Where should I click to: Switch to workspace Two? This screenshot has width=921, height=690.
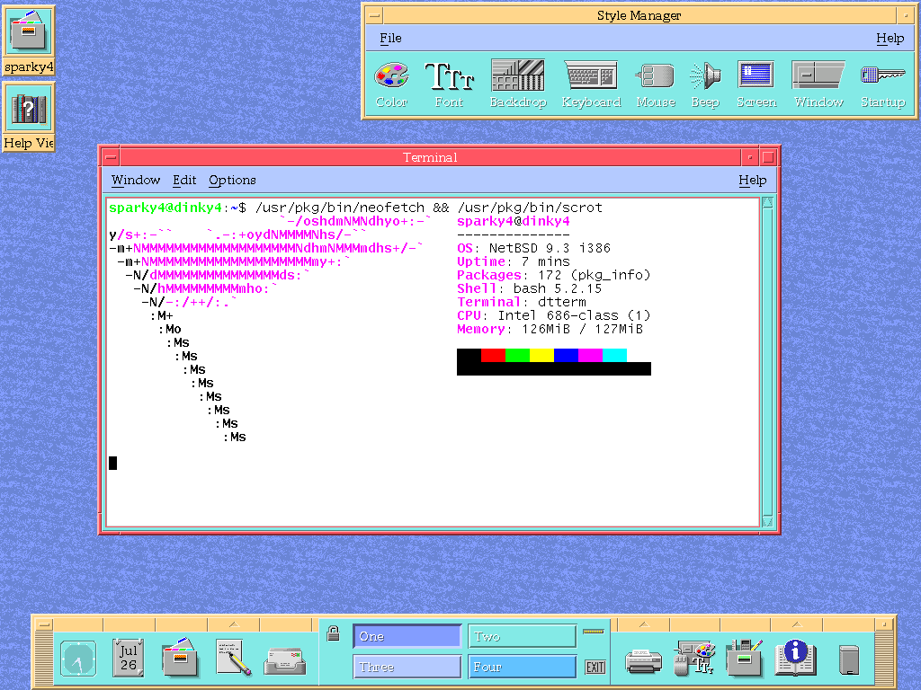(x=522, y=636)
